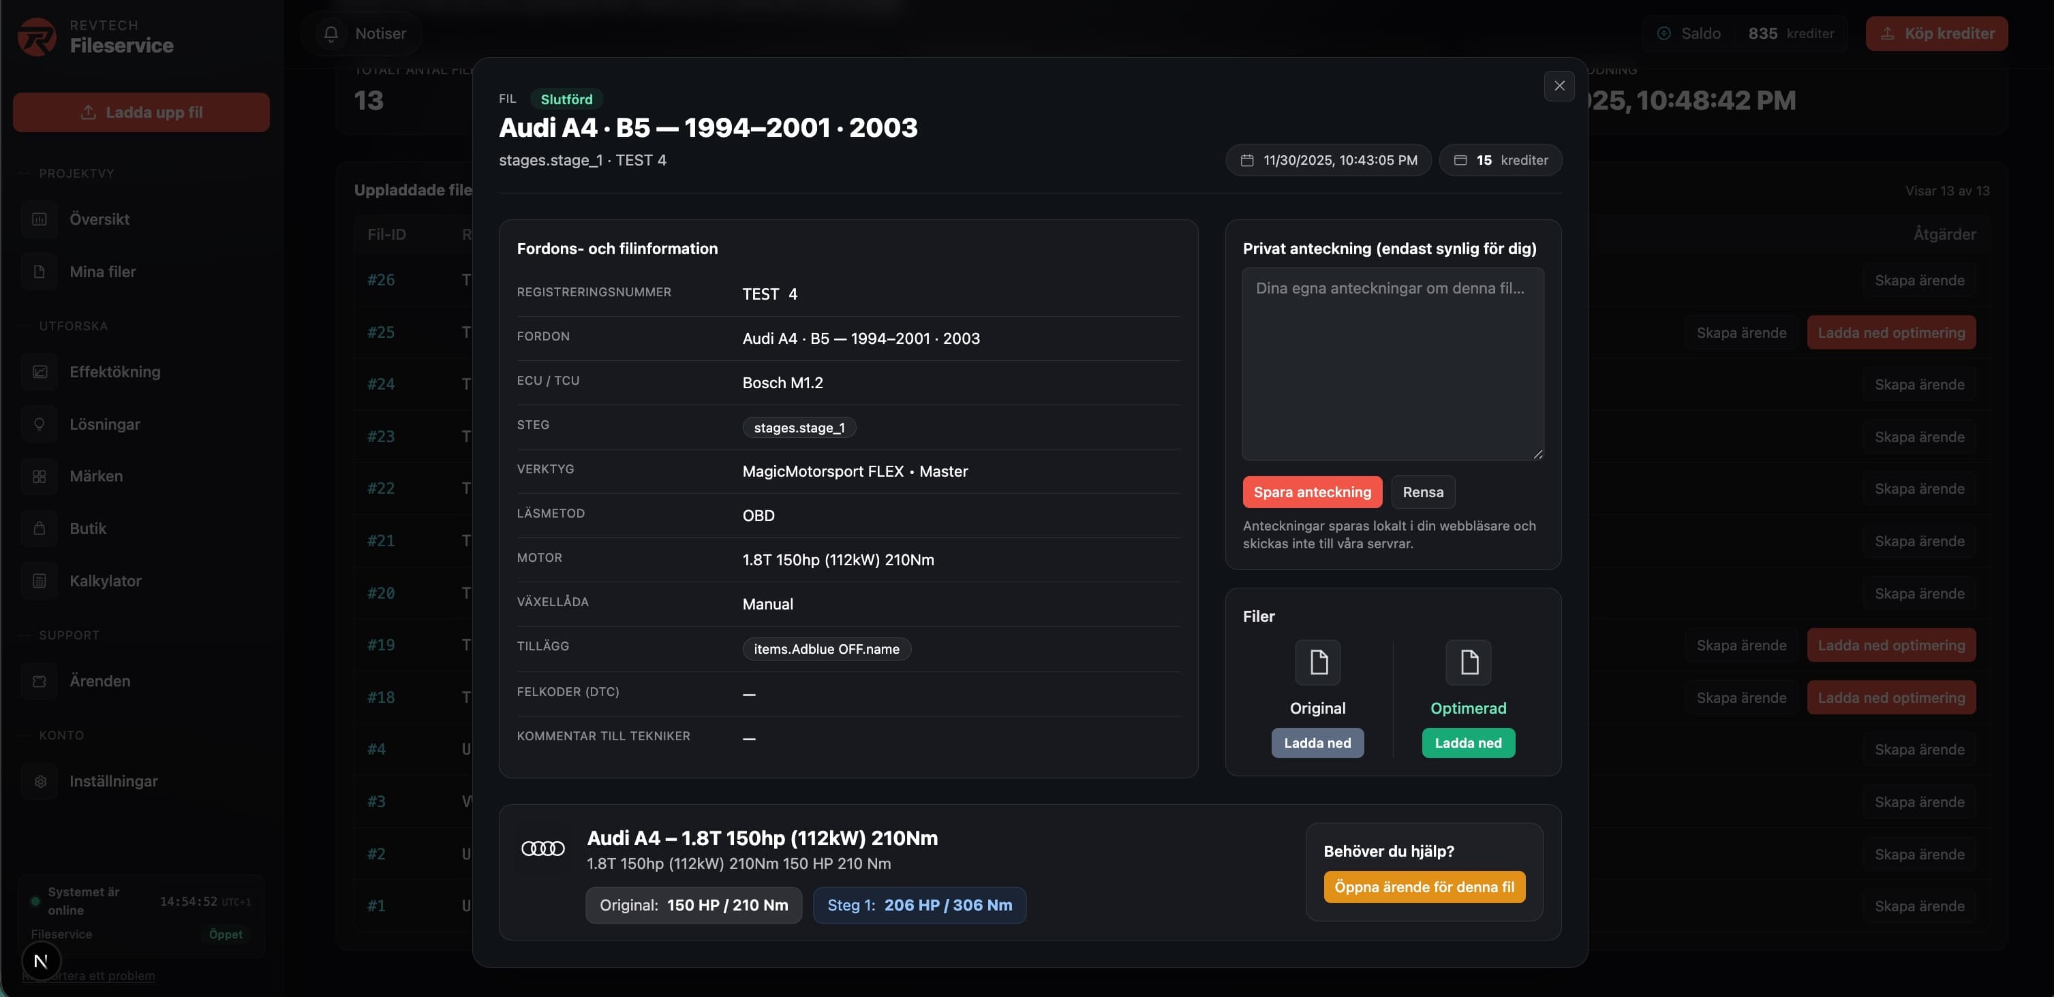Click the Original file document icon

(x=1317, y=662)
